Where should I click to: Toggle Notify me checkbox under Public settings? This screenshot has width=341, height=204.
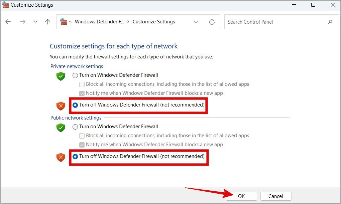click(82, 145)
